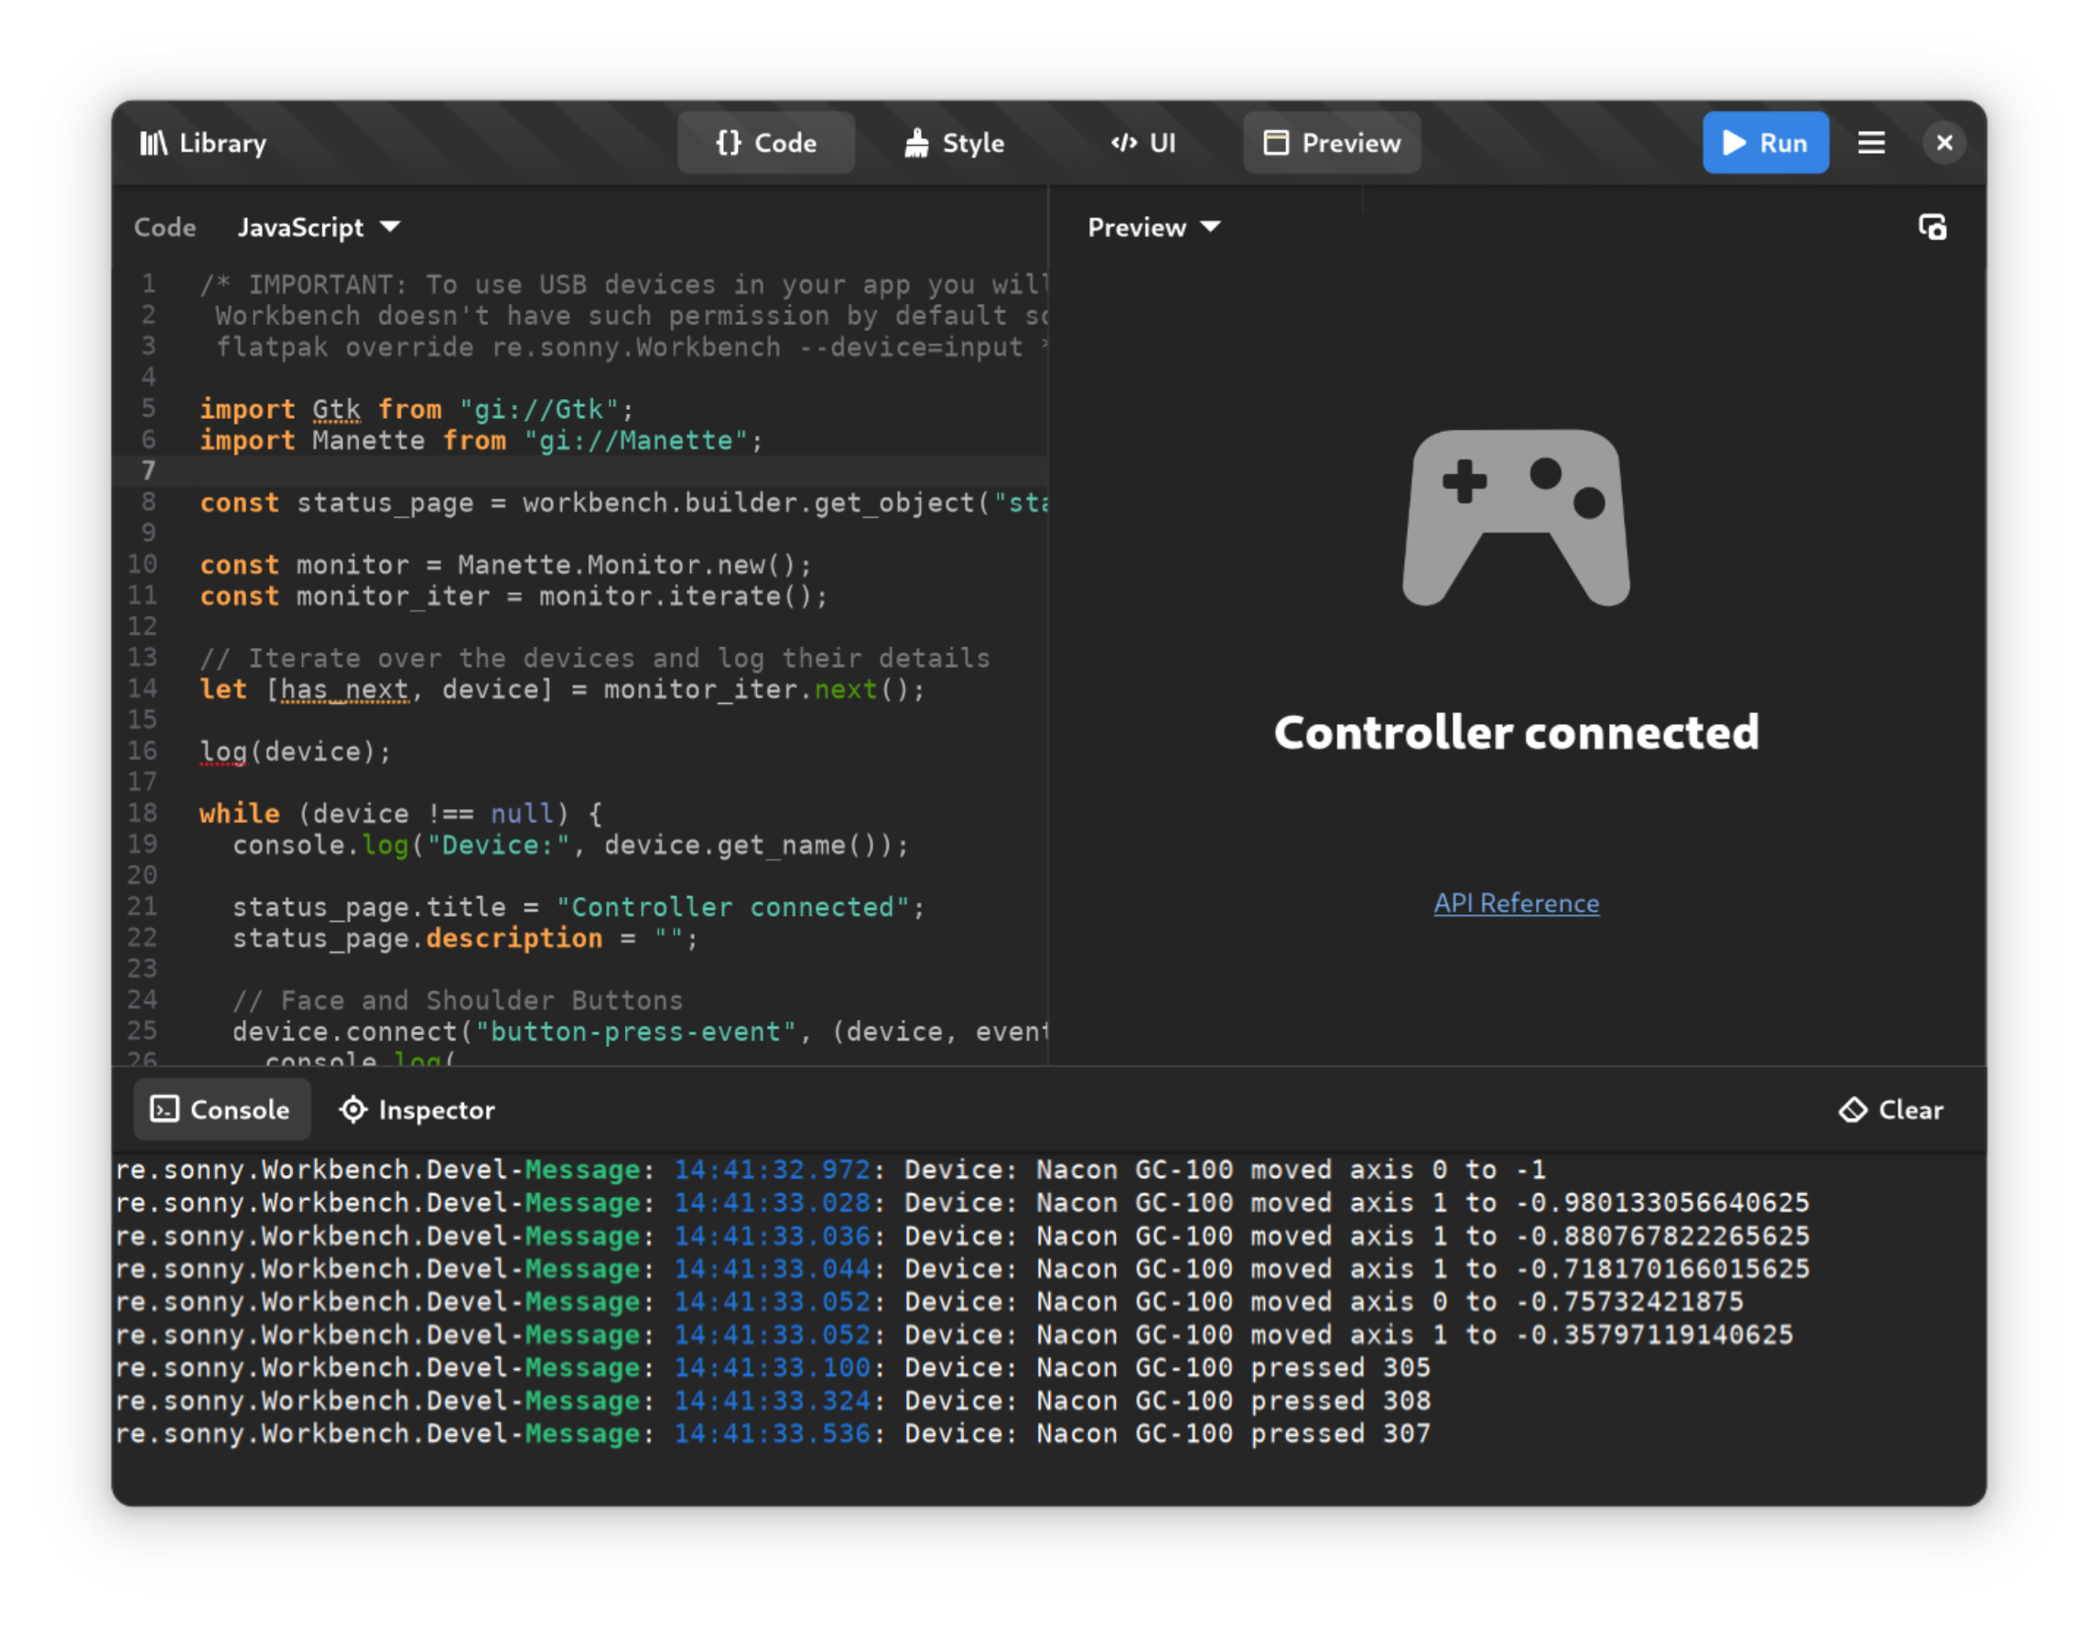The image size is (2098, 1629).
Task: Open the hamburger main menu
Action: click(x=1870, y=143)
